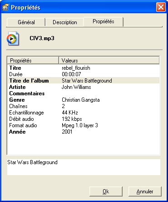
Task: Click the John Williams artist value
Action: click(76, 87)
